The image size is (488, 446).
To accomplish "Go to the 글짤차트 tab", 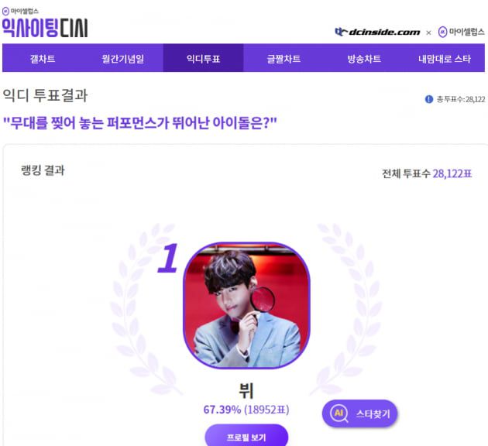I will point(284,59).
